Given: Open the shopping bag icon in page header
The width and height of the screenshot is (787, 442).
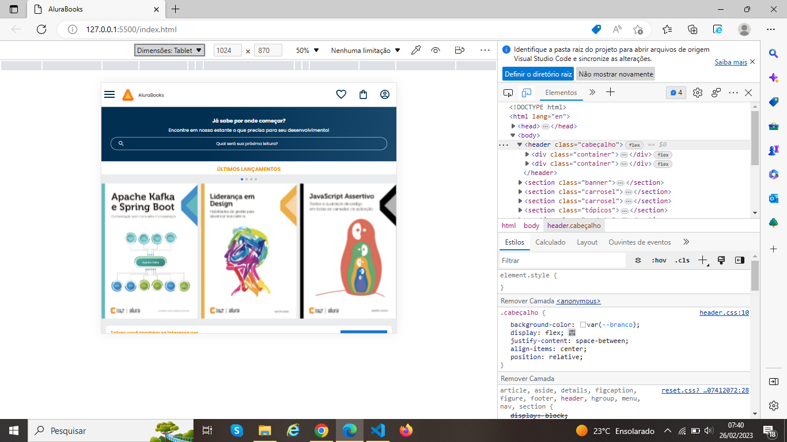Looking at the screenshot, I should [x=363, y=94].
